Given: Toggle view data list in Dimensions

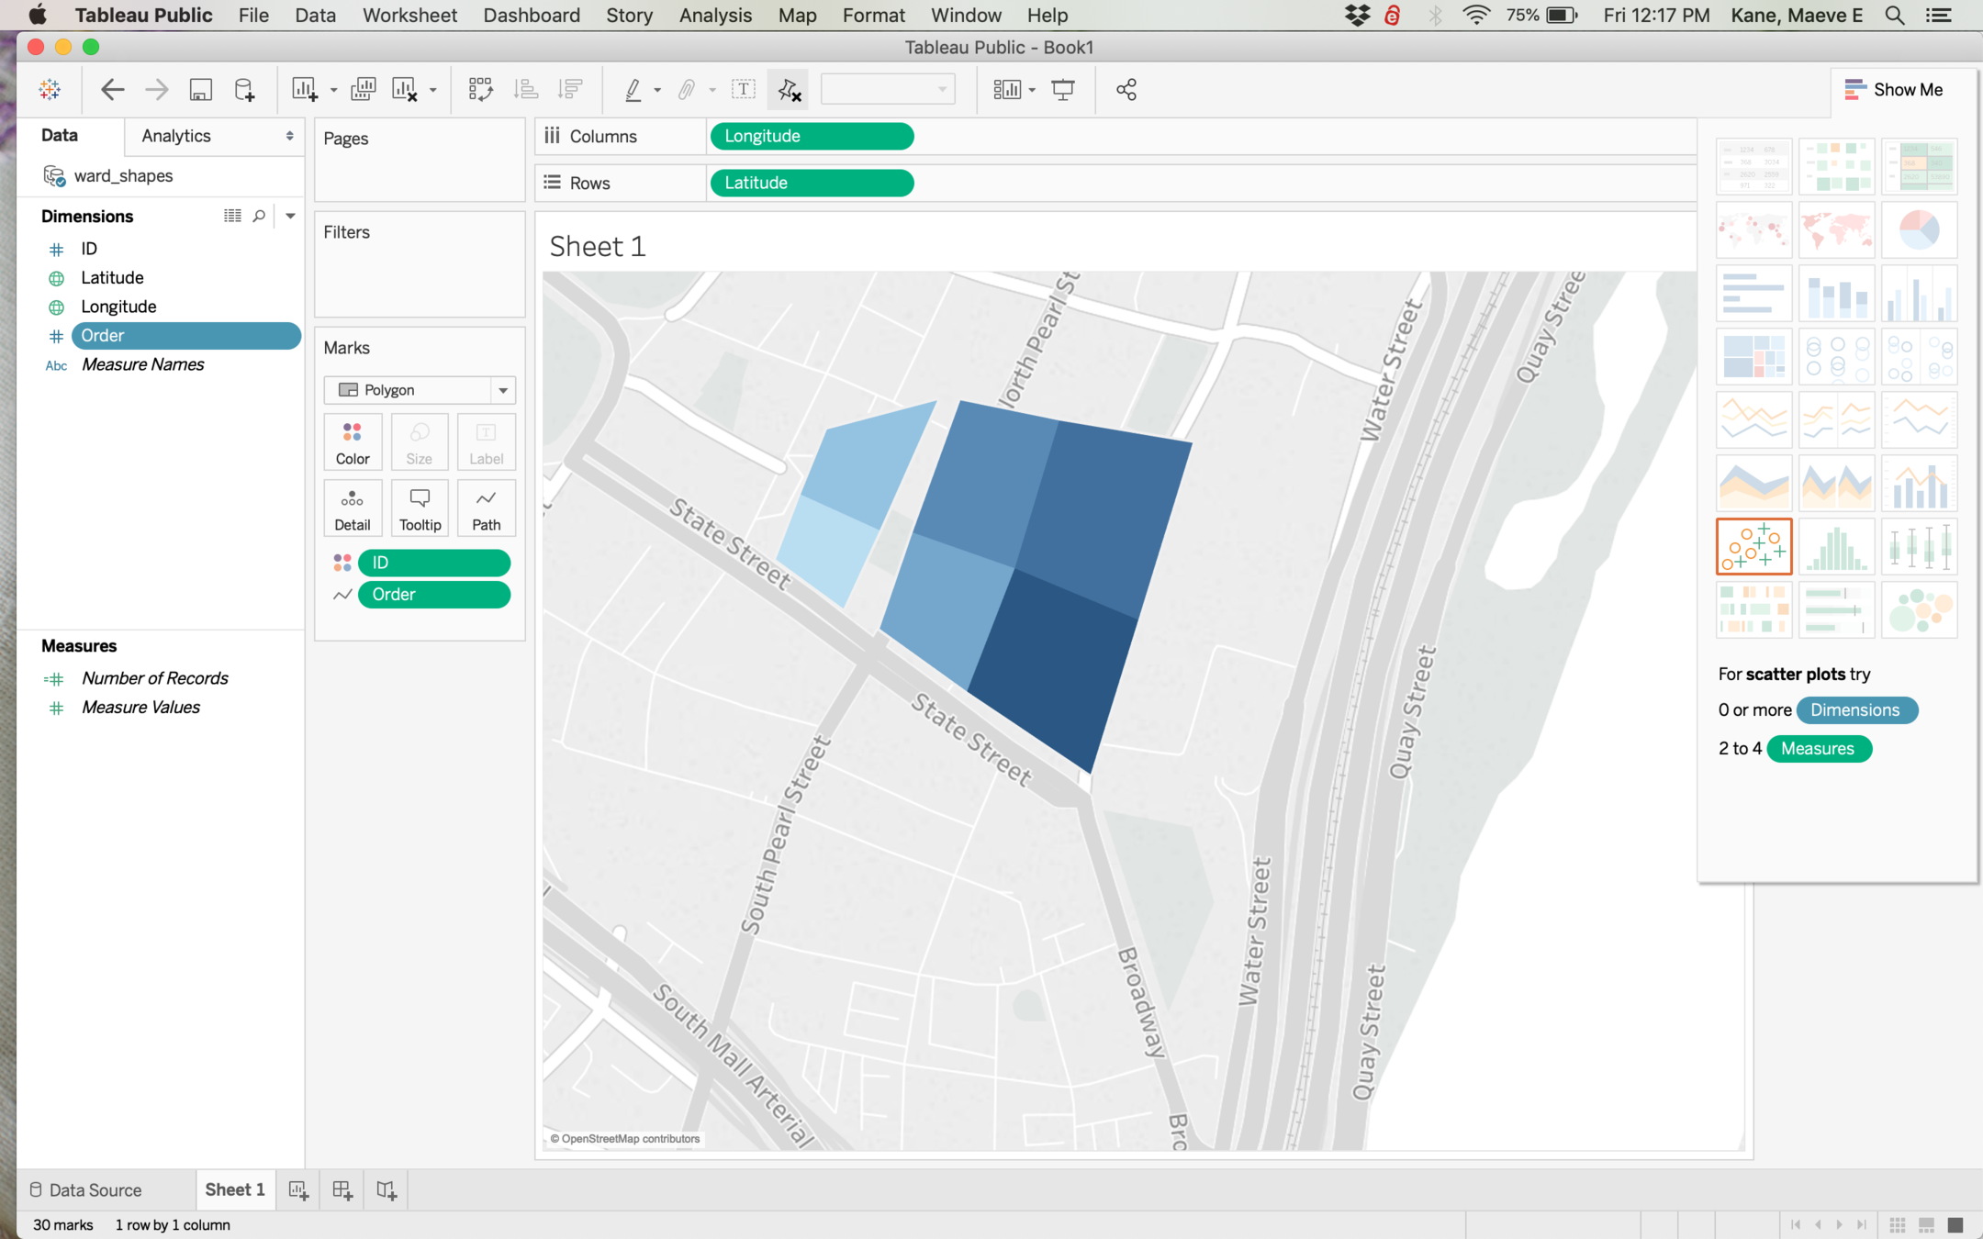Looking at the screenshot, I should pyautogui.click(x=232, y=216).
